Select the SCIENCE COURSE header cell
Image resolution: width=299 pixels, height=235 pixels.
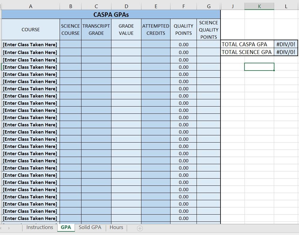point(70,29)
